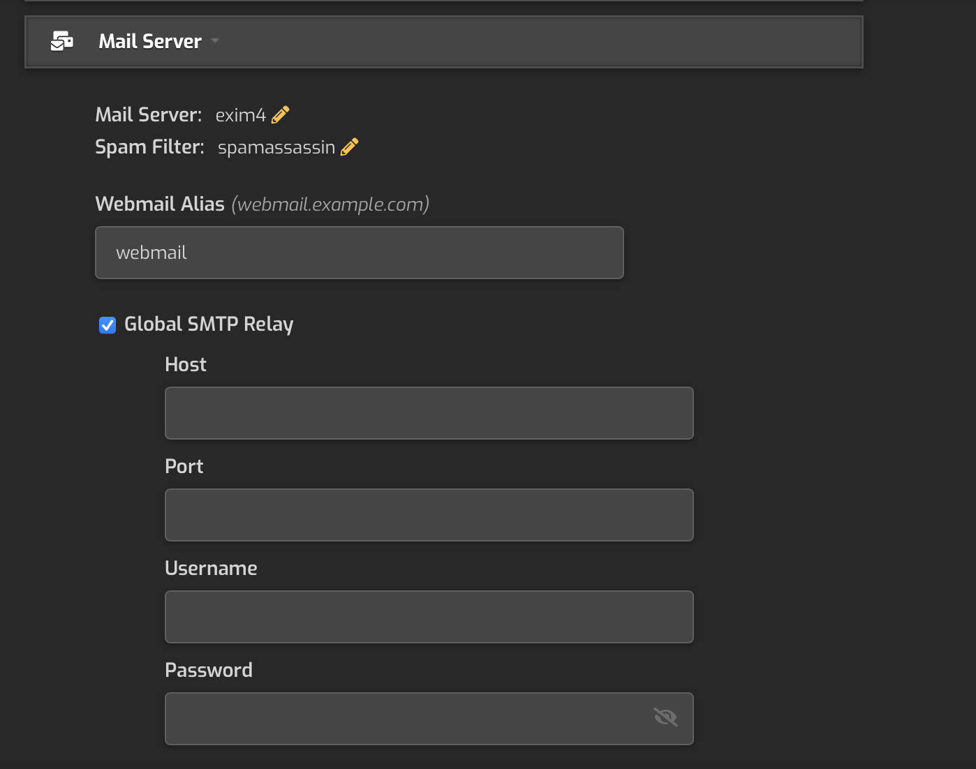Edit the exim4 mail server setting
The height and width of the screenshot is (769, 976).
[x=280, y=115]
